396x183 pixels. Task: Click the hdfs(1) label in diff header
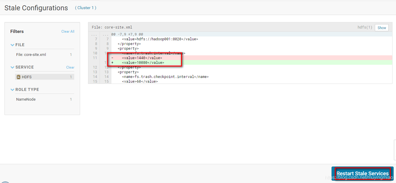coord(365,27)
